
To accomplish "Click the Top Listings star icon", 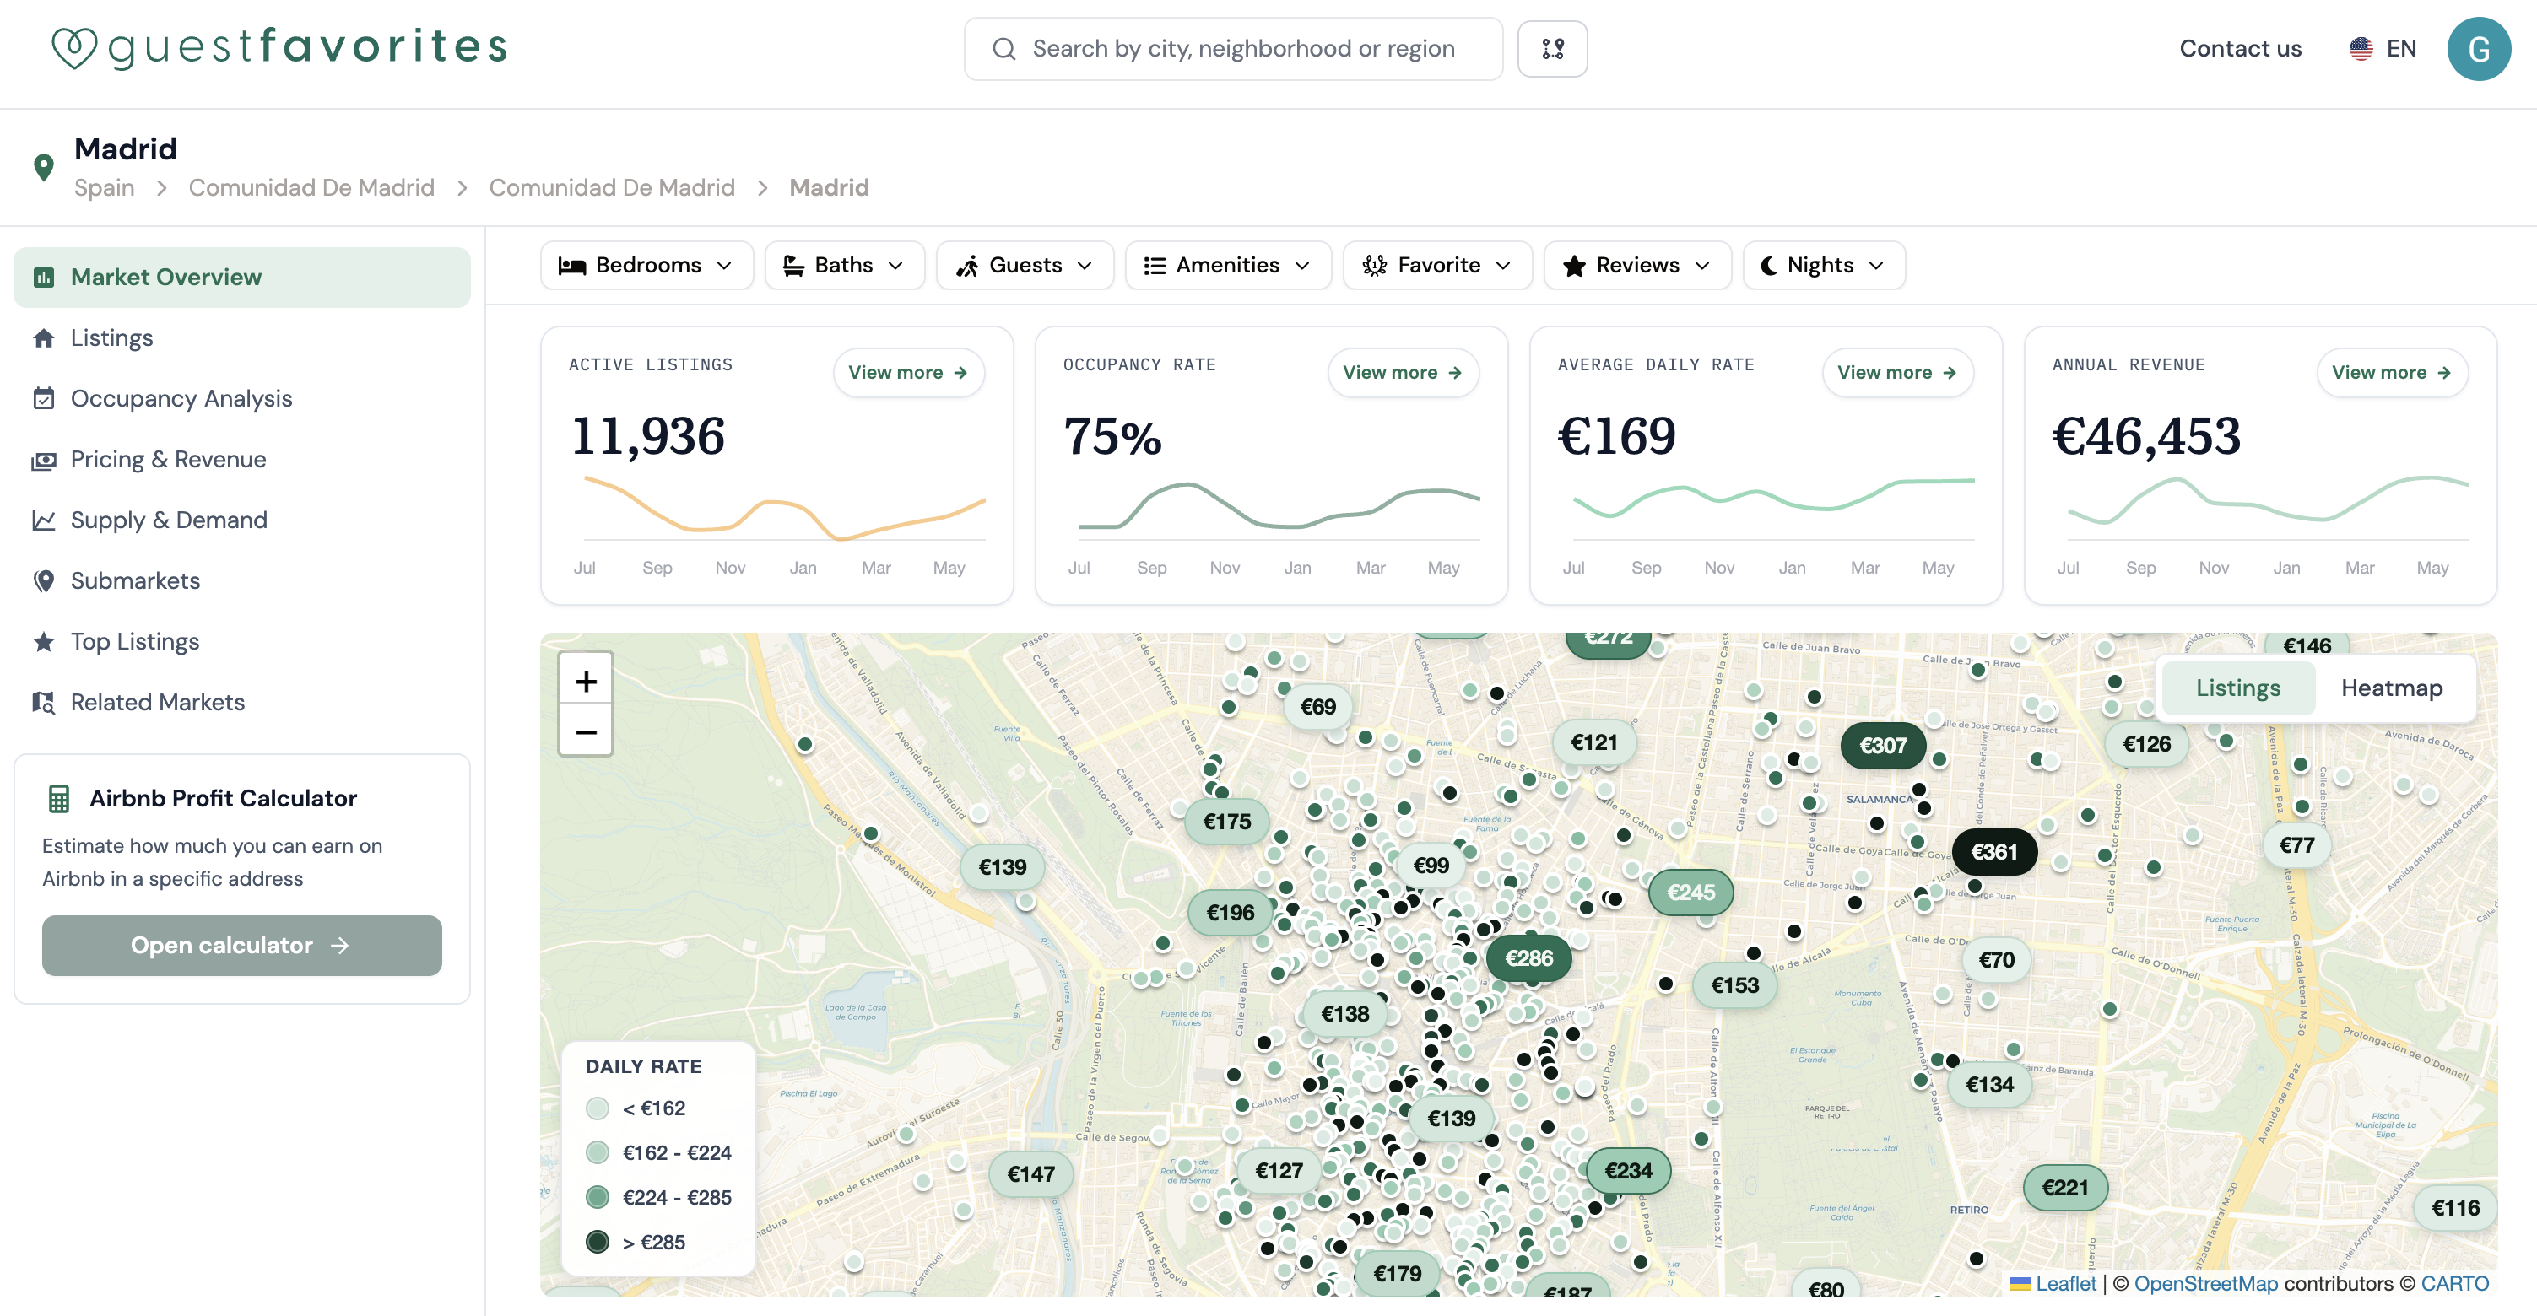I will tap(43, 642).
